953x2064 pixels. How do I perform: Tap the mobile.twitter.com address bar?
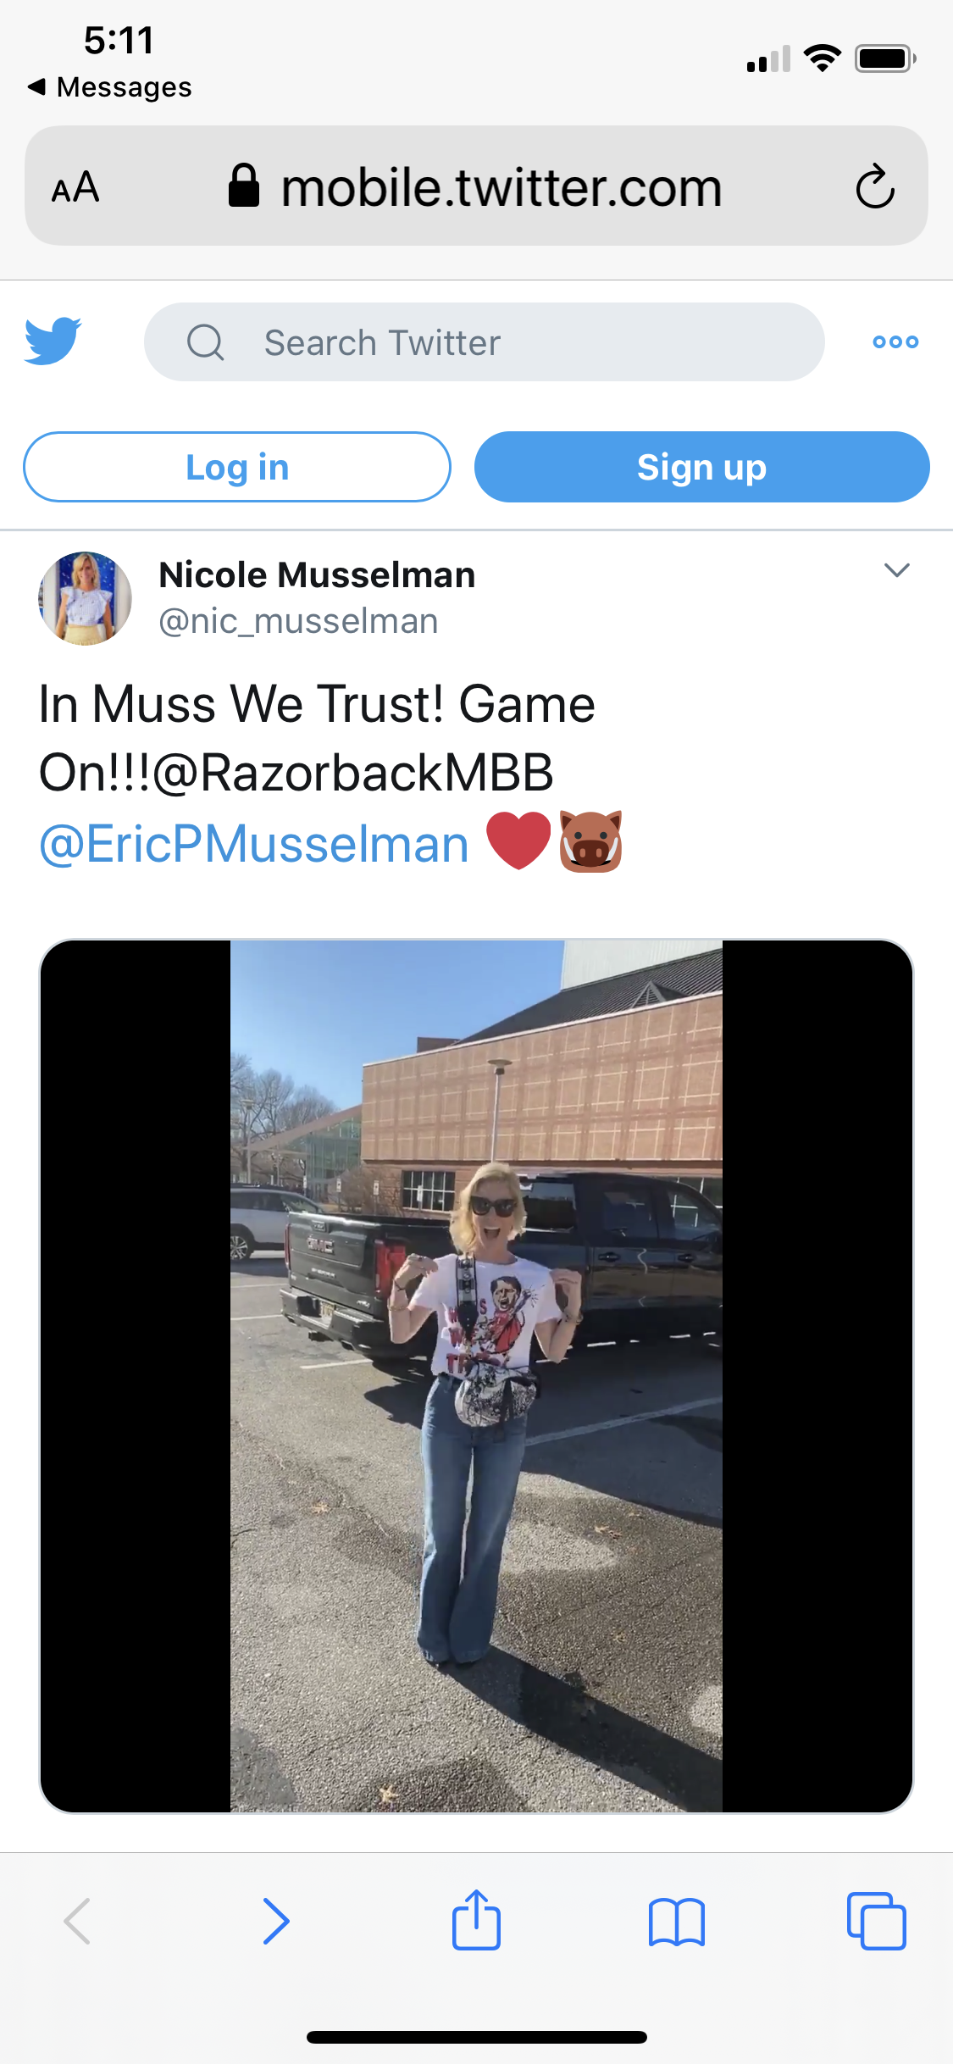476,186
